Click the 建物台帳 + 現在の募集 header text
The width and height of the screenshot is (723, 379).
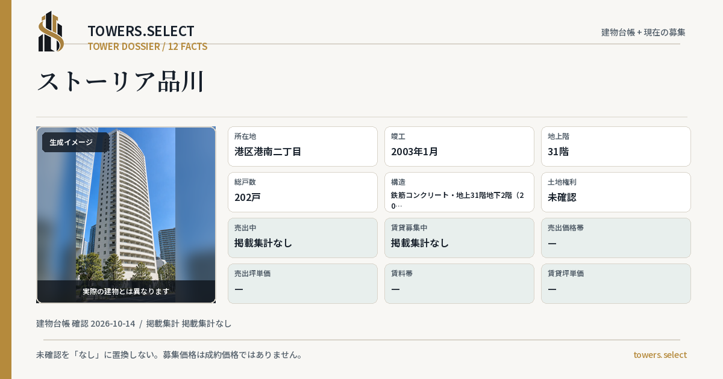coord(643,32)
